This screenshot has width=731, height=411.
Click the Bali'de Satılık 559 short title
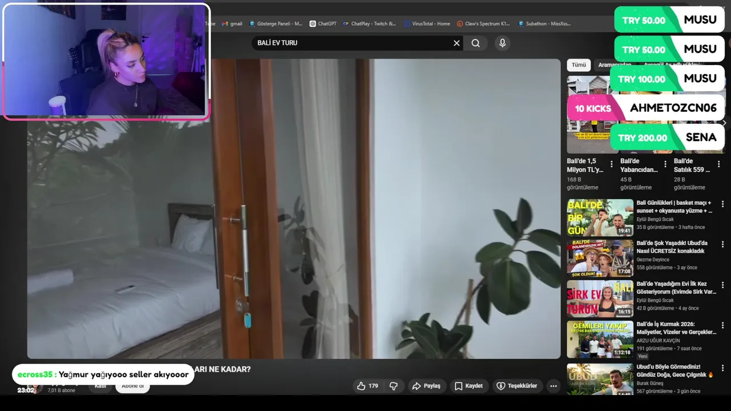(692, 166)
